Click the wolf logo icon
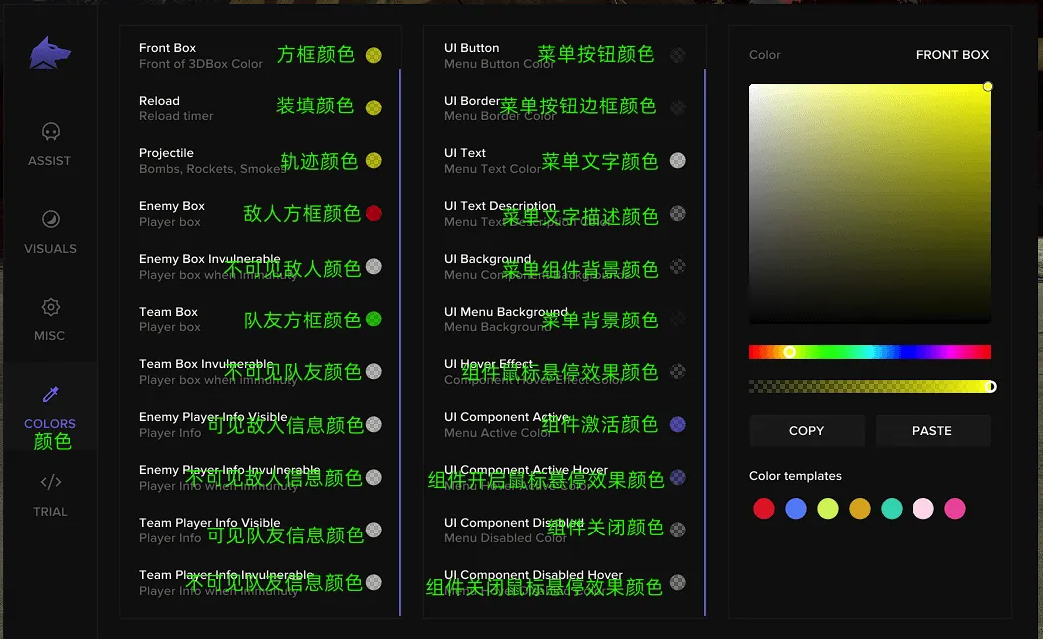The image size is (1043, 639). (x=50, y=53)
